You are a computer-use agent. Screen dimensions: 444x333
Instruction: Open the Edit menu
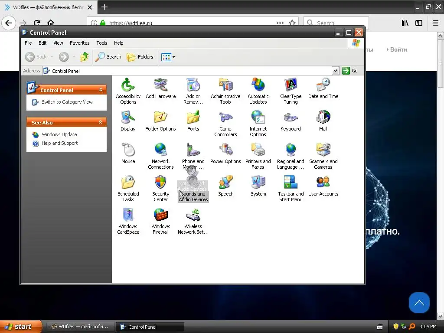[x=42, y=43]
